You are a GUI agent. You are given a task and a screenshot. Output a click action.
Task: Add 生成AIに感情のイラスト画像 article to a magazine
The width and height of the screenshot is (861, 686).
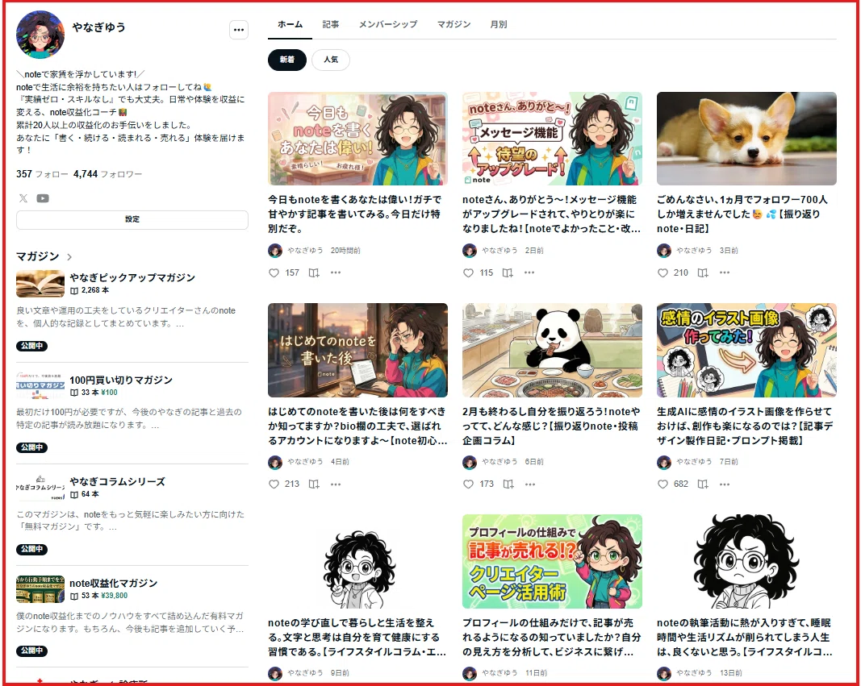[x=703, y=484]
